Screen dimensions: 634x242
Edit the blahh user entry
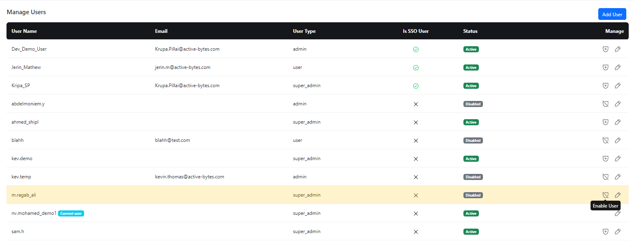pos(617,140)
